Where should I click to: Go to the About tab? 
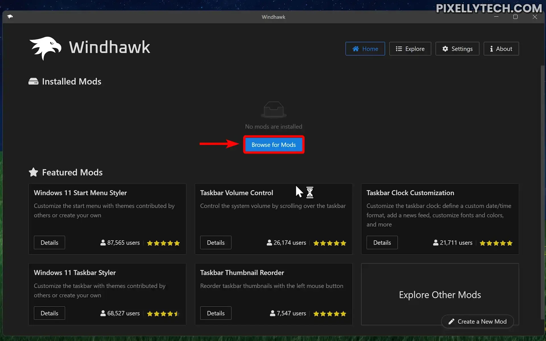(501, 49)
